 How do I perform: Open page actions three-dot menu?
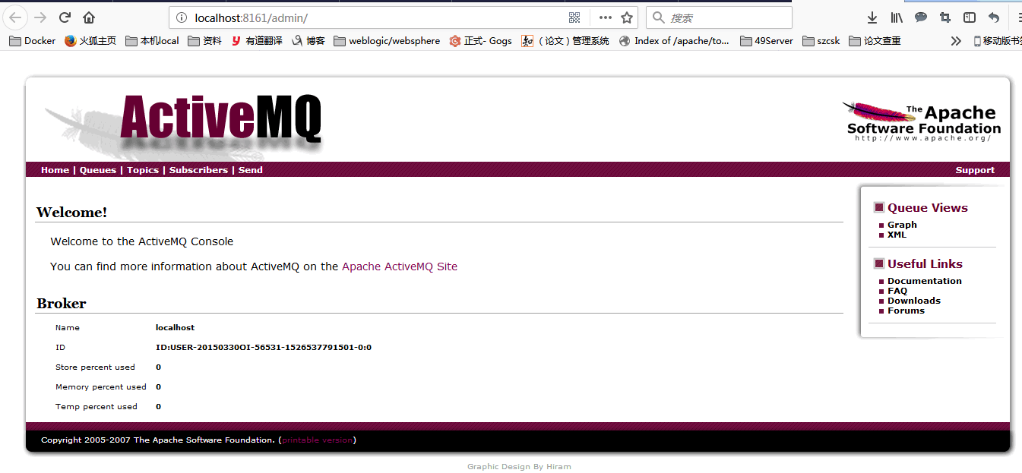click(606, 17)
